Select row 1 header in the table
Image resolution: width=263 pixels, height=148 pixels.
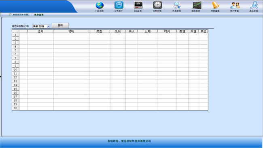[x=15, y=35]
